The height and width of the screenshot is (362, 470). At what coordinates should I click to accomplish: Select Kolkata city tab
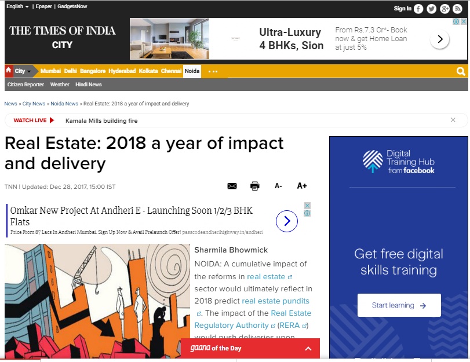(148, 71)
